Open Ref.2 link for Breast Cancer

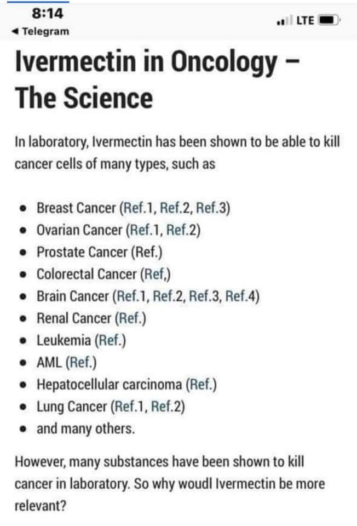[x=175, y=208]
